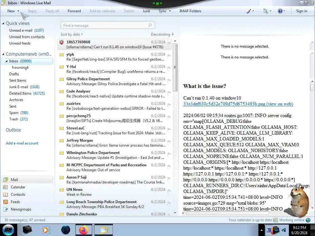This screenshot has width=315, height=236.
Task: Open the media player taskbar icon
Action: [46, 230]
